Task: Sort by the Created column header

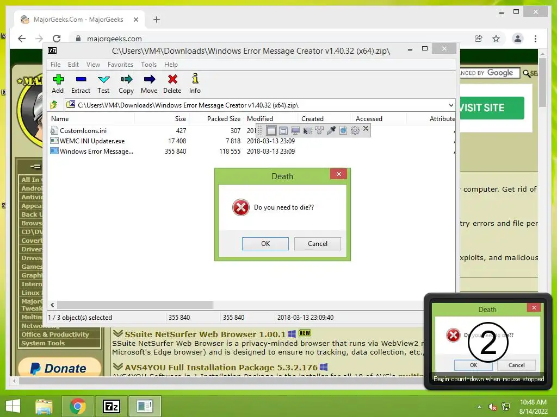Action: click(x=325, y=119)
